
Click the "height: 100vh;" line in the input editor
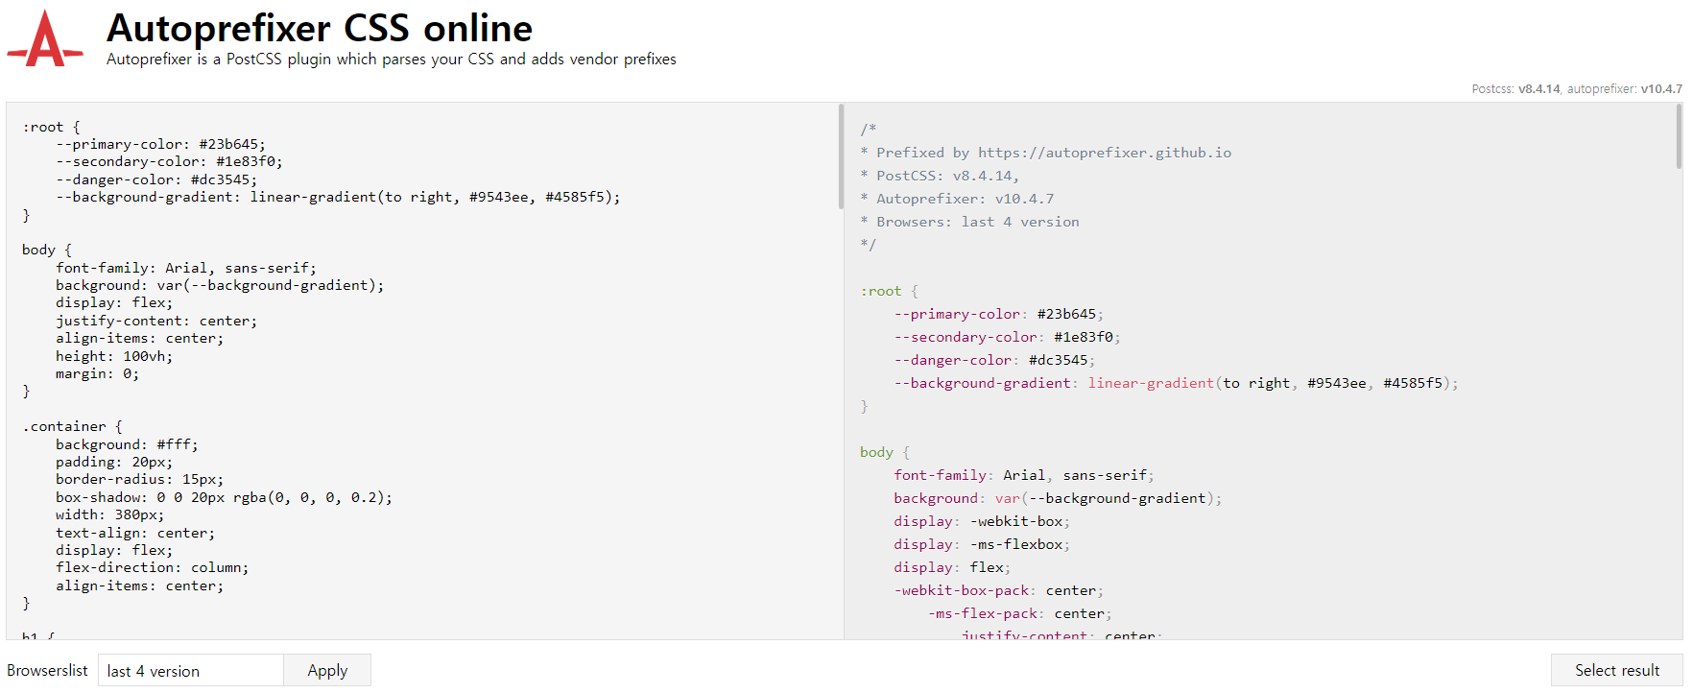tap(114, 356)
